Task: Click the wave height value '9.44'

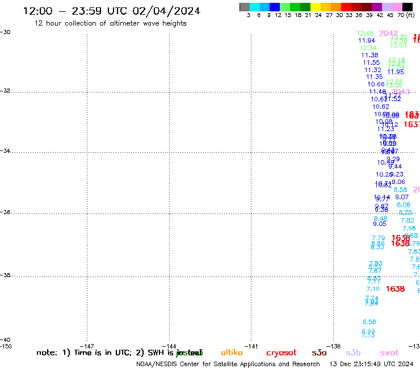Action: pos(396,166)
